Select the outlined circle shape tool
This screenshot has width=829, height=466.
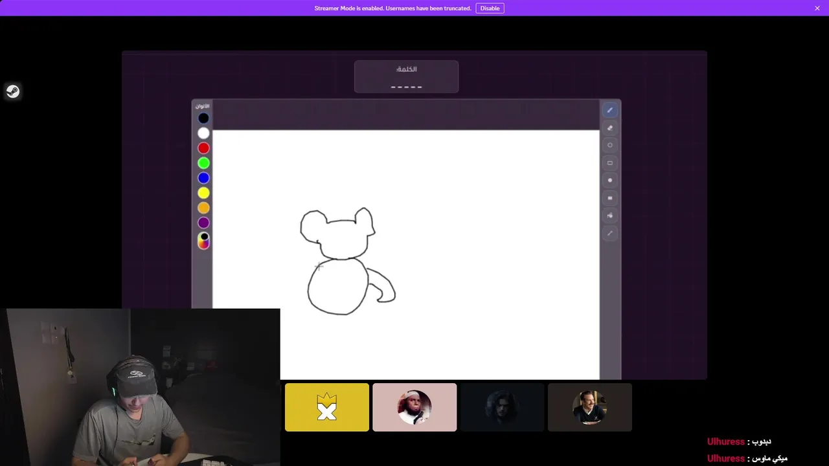[609, 146]
